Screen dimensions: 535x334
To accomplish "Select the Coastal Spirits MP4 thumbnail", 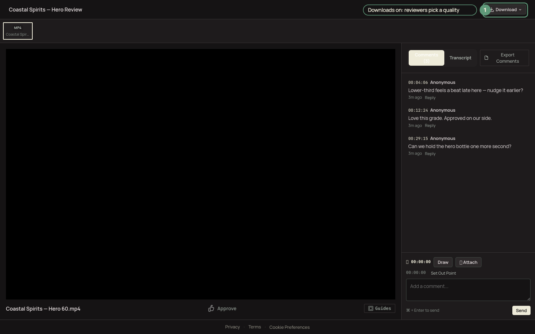I will click(x=18, y=31).
